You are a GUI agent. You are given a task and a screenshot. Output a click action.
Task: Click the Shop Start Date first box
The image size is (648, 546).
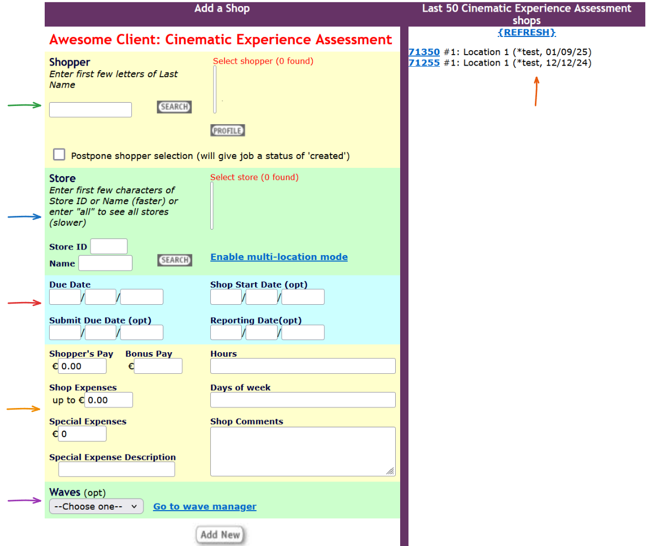click(226, 297)
